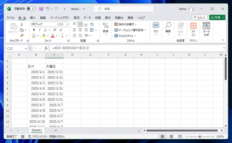Zoom out with minus button

(x=187, y=136)
